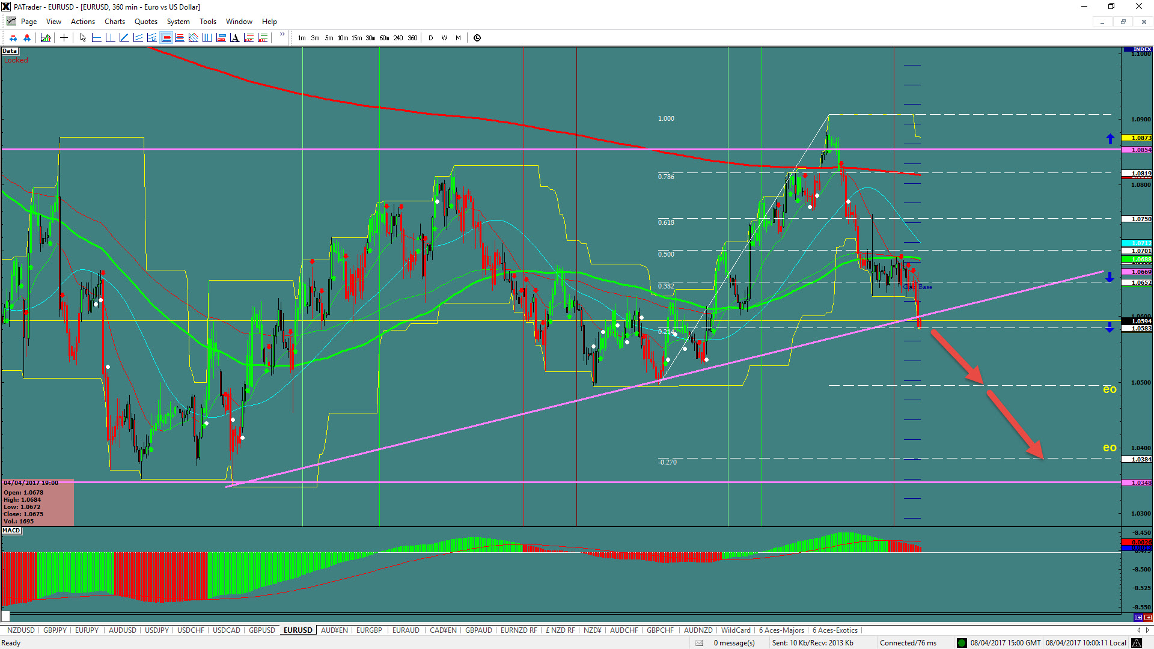This screenshot has width=1154, height=649.
Task: Select the red-blue rectangle zone tool
Action: 221,38
